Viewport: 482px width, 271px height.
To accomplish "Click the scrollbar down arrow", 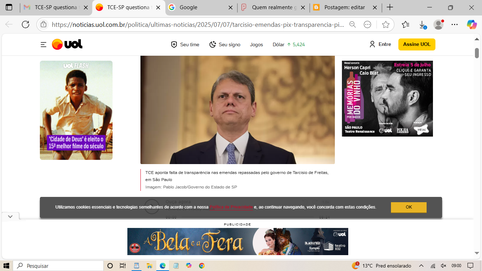I will click(477, 253).
